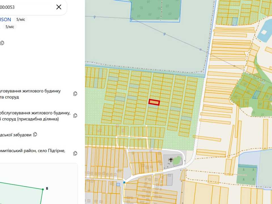Copy the 'присадибна ділянка' purpose text
This screenshot has width=272, height=204.
(x=75, y=116)
